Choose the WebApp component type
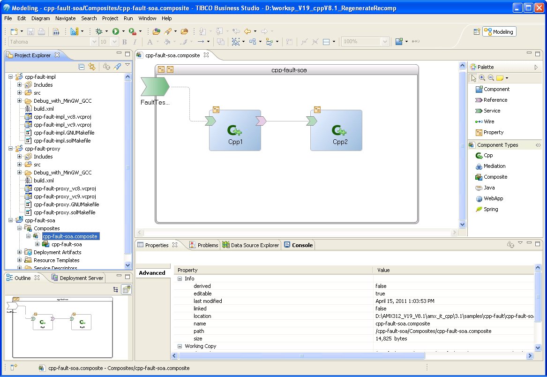The width and height of the screenshot is (547, 377). 489,199
